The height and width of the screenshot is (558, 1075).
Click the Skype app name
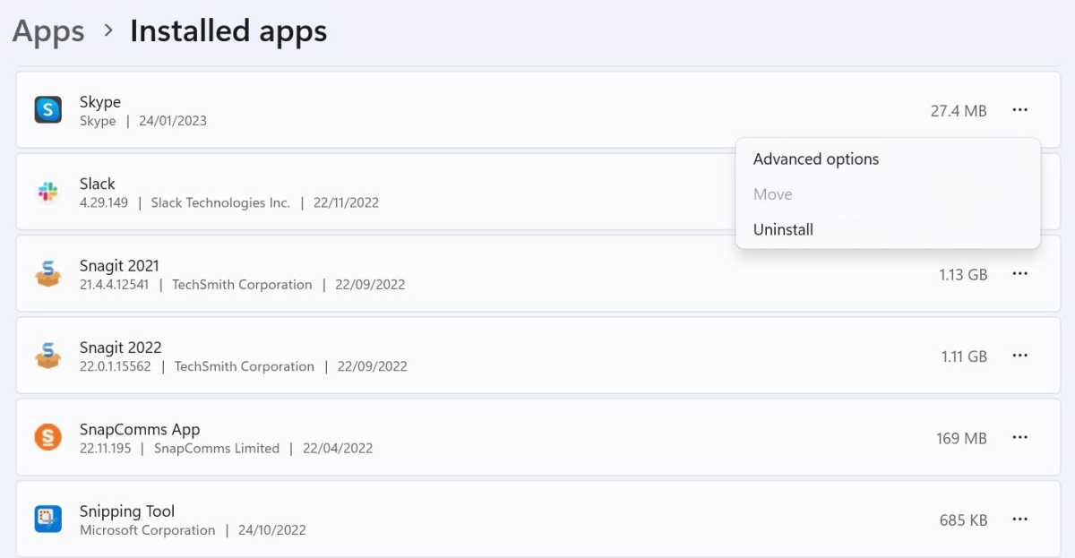[x=100, y=102]
